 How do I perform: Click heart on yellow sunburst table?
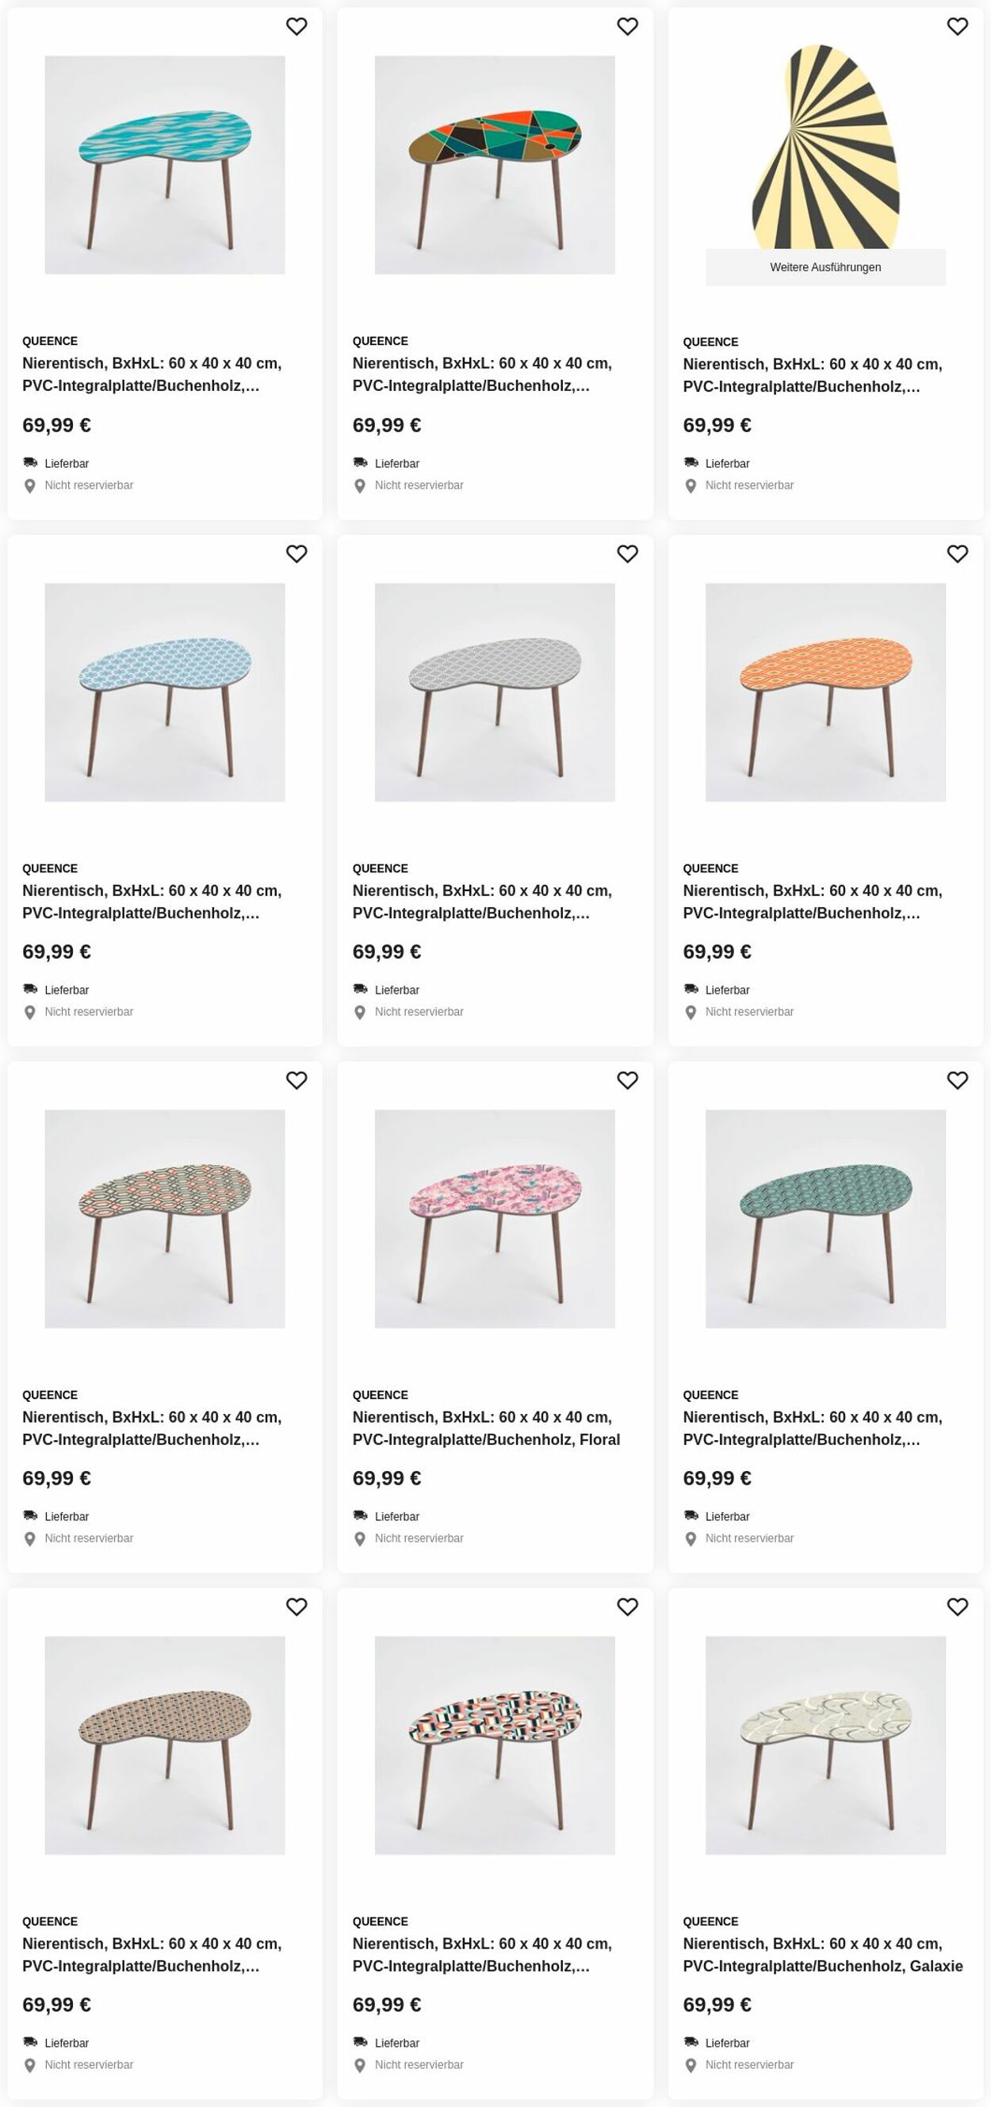tap(958, 27)
